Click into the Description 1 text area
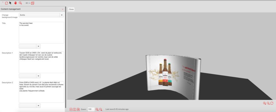This screenshot has height=112, width=276. tap(41, 62)
